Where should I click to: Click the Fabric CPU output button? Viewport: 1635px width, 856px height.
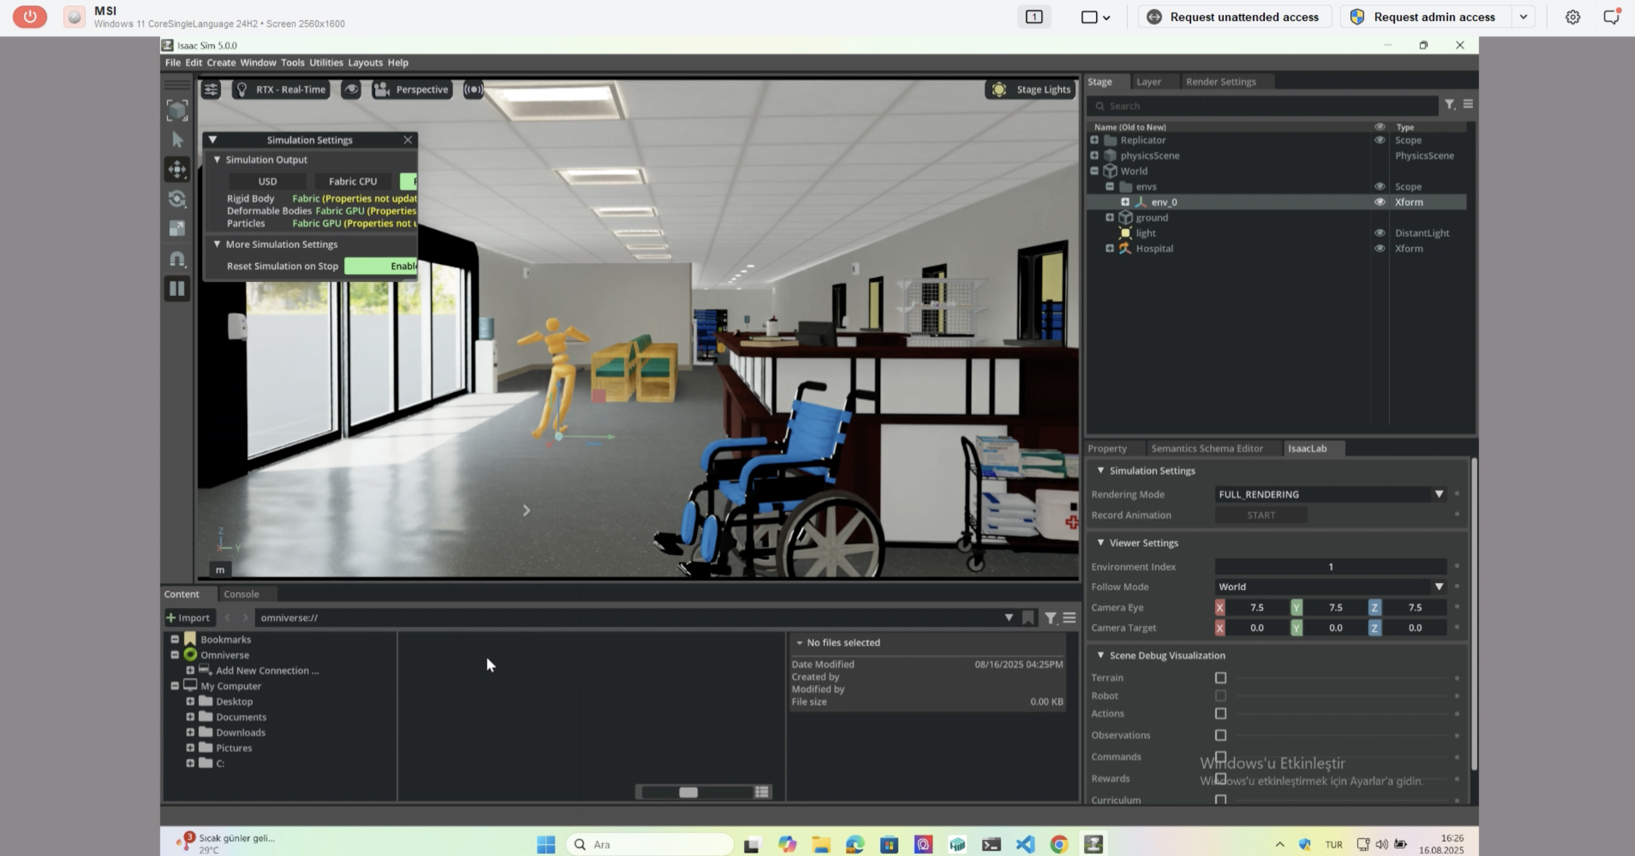click(x=352, y=181)
